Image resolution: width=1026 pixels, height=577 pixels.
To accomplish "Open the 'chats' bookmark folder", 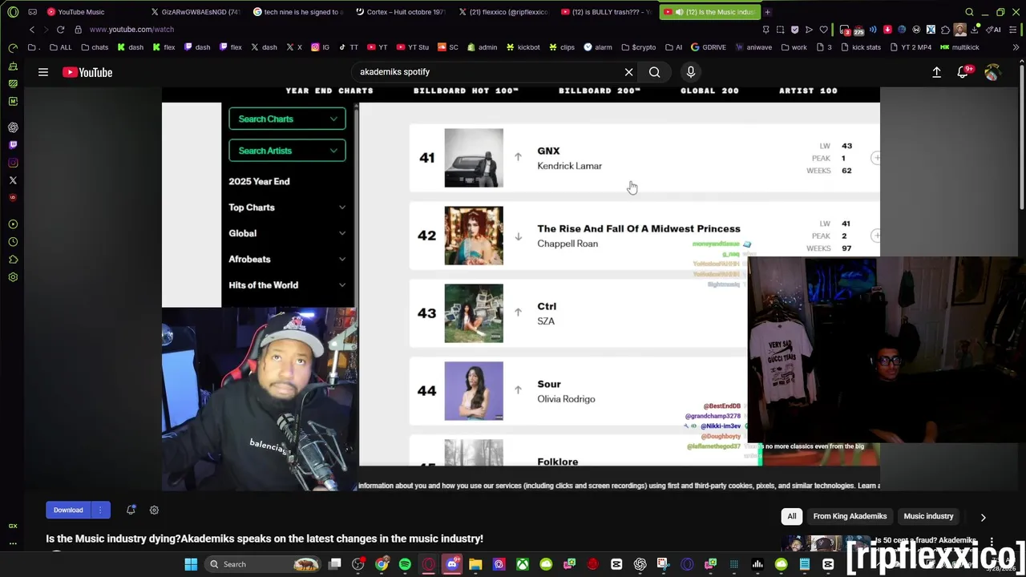I will click(x=95, y=47).
